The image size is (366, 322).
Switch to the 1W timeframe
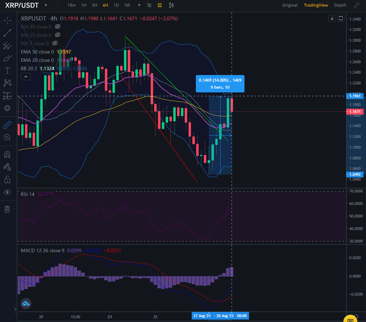[127, 5]
